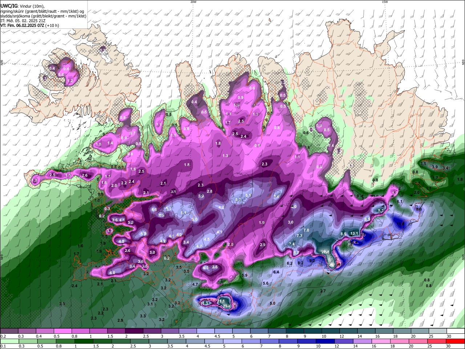Click the 'rigning/skúrir' legend description line

[x=43, y=11]
